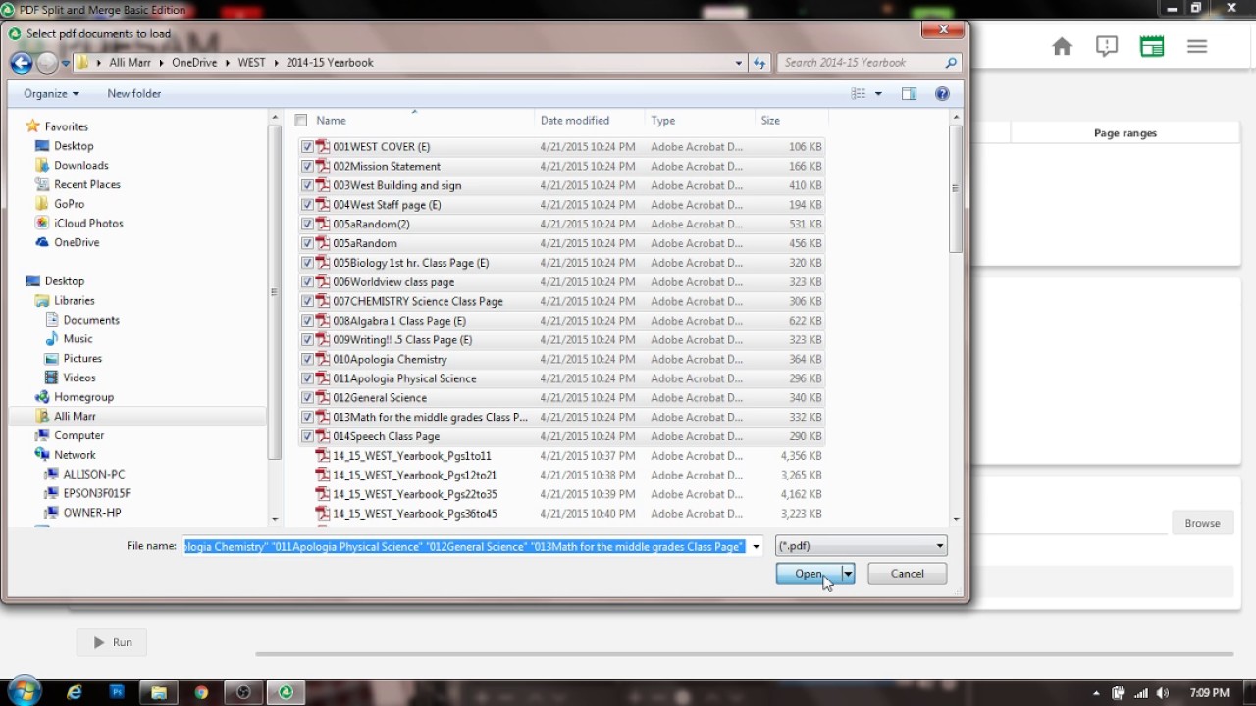1256x706 pixels.
Task: Open File Explorer on the taskbar
Action: [159, 692]
